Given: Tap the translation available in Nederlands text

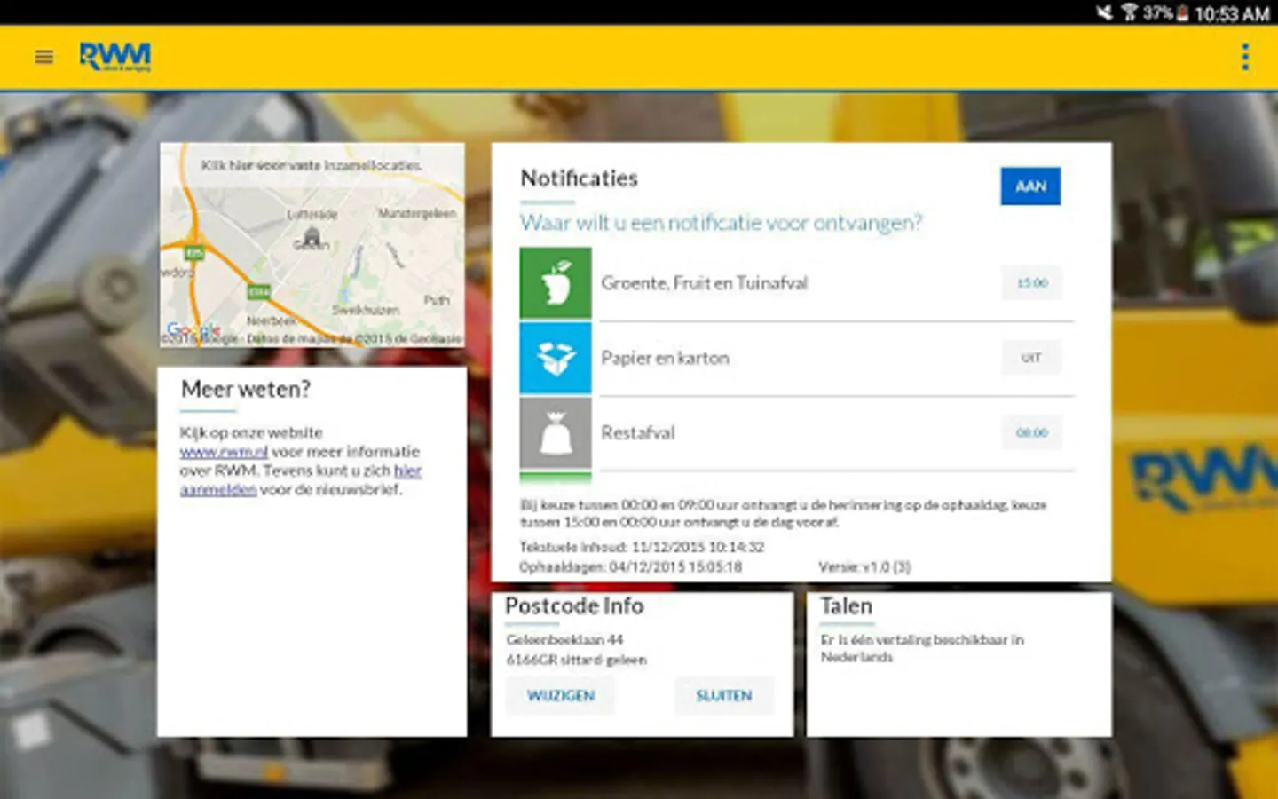Looking at the screenshot, I should click(x=922, y=648).
